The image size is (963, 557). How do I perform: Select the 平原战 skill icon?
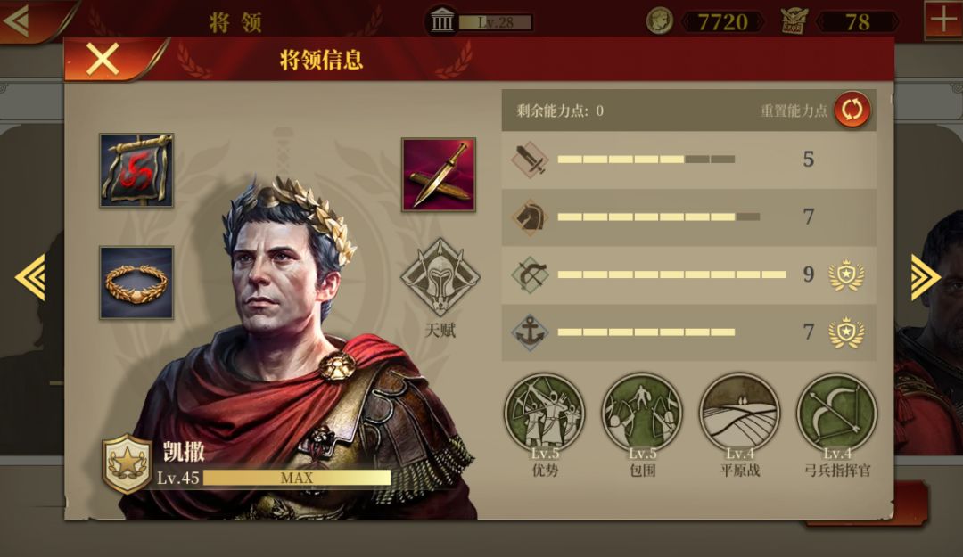(739, 414)
